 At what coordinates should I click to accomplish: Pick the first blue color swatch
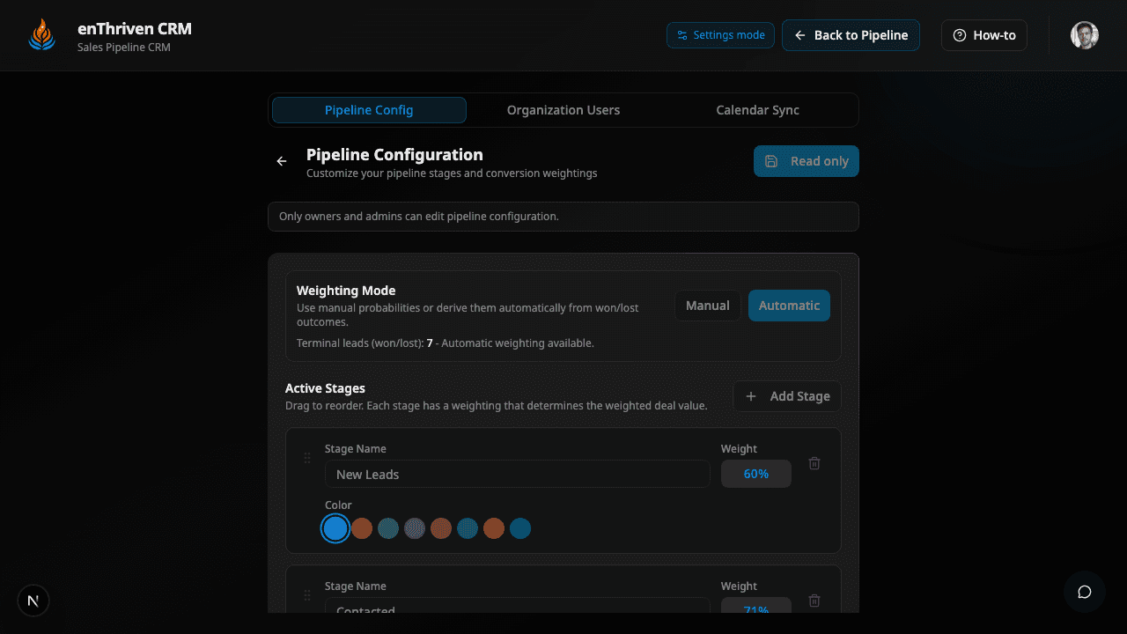335,528
